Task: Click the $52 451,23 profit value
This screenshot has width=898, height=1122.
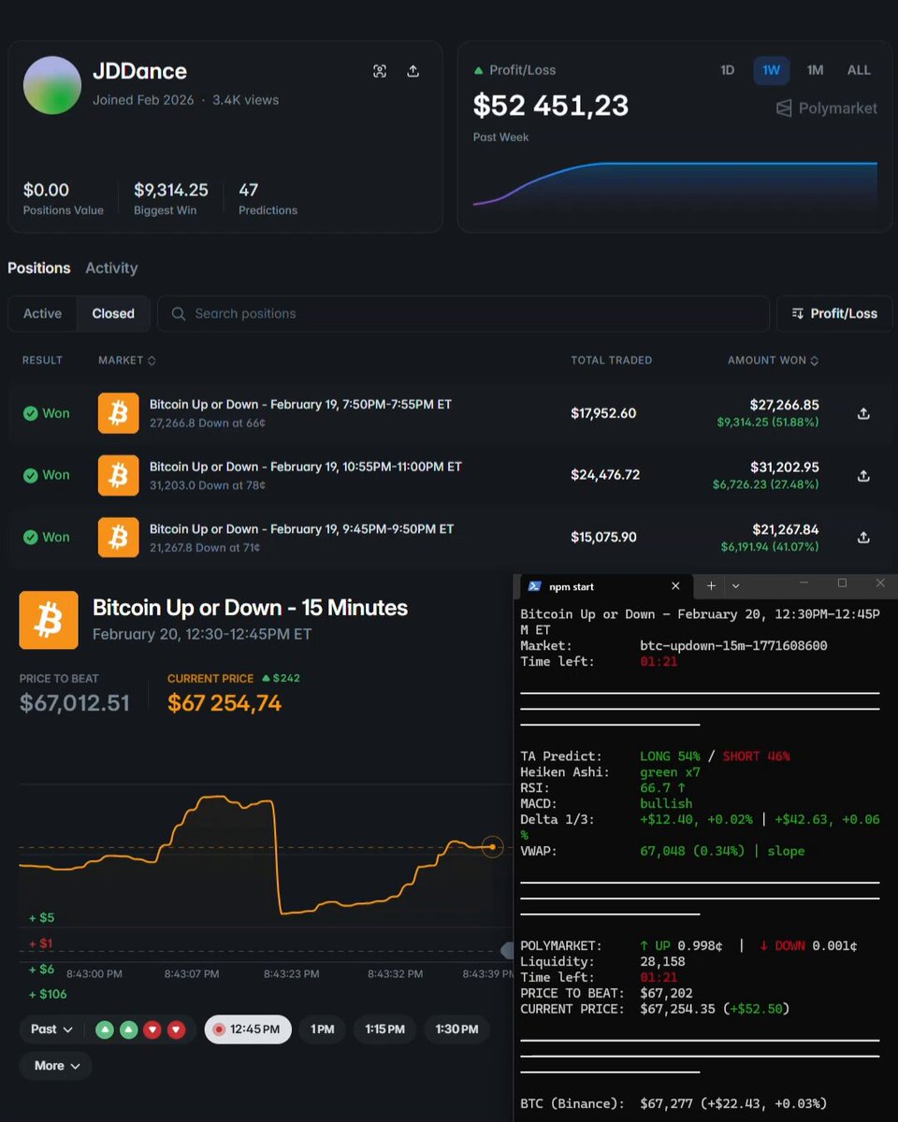Action: tap(551, 106)
